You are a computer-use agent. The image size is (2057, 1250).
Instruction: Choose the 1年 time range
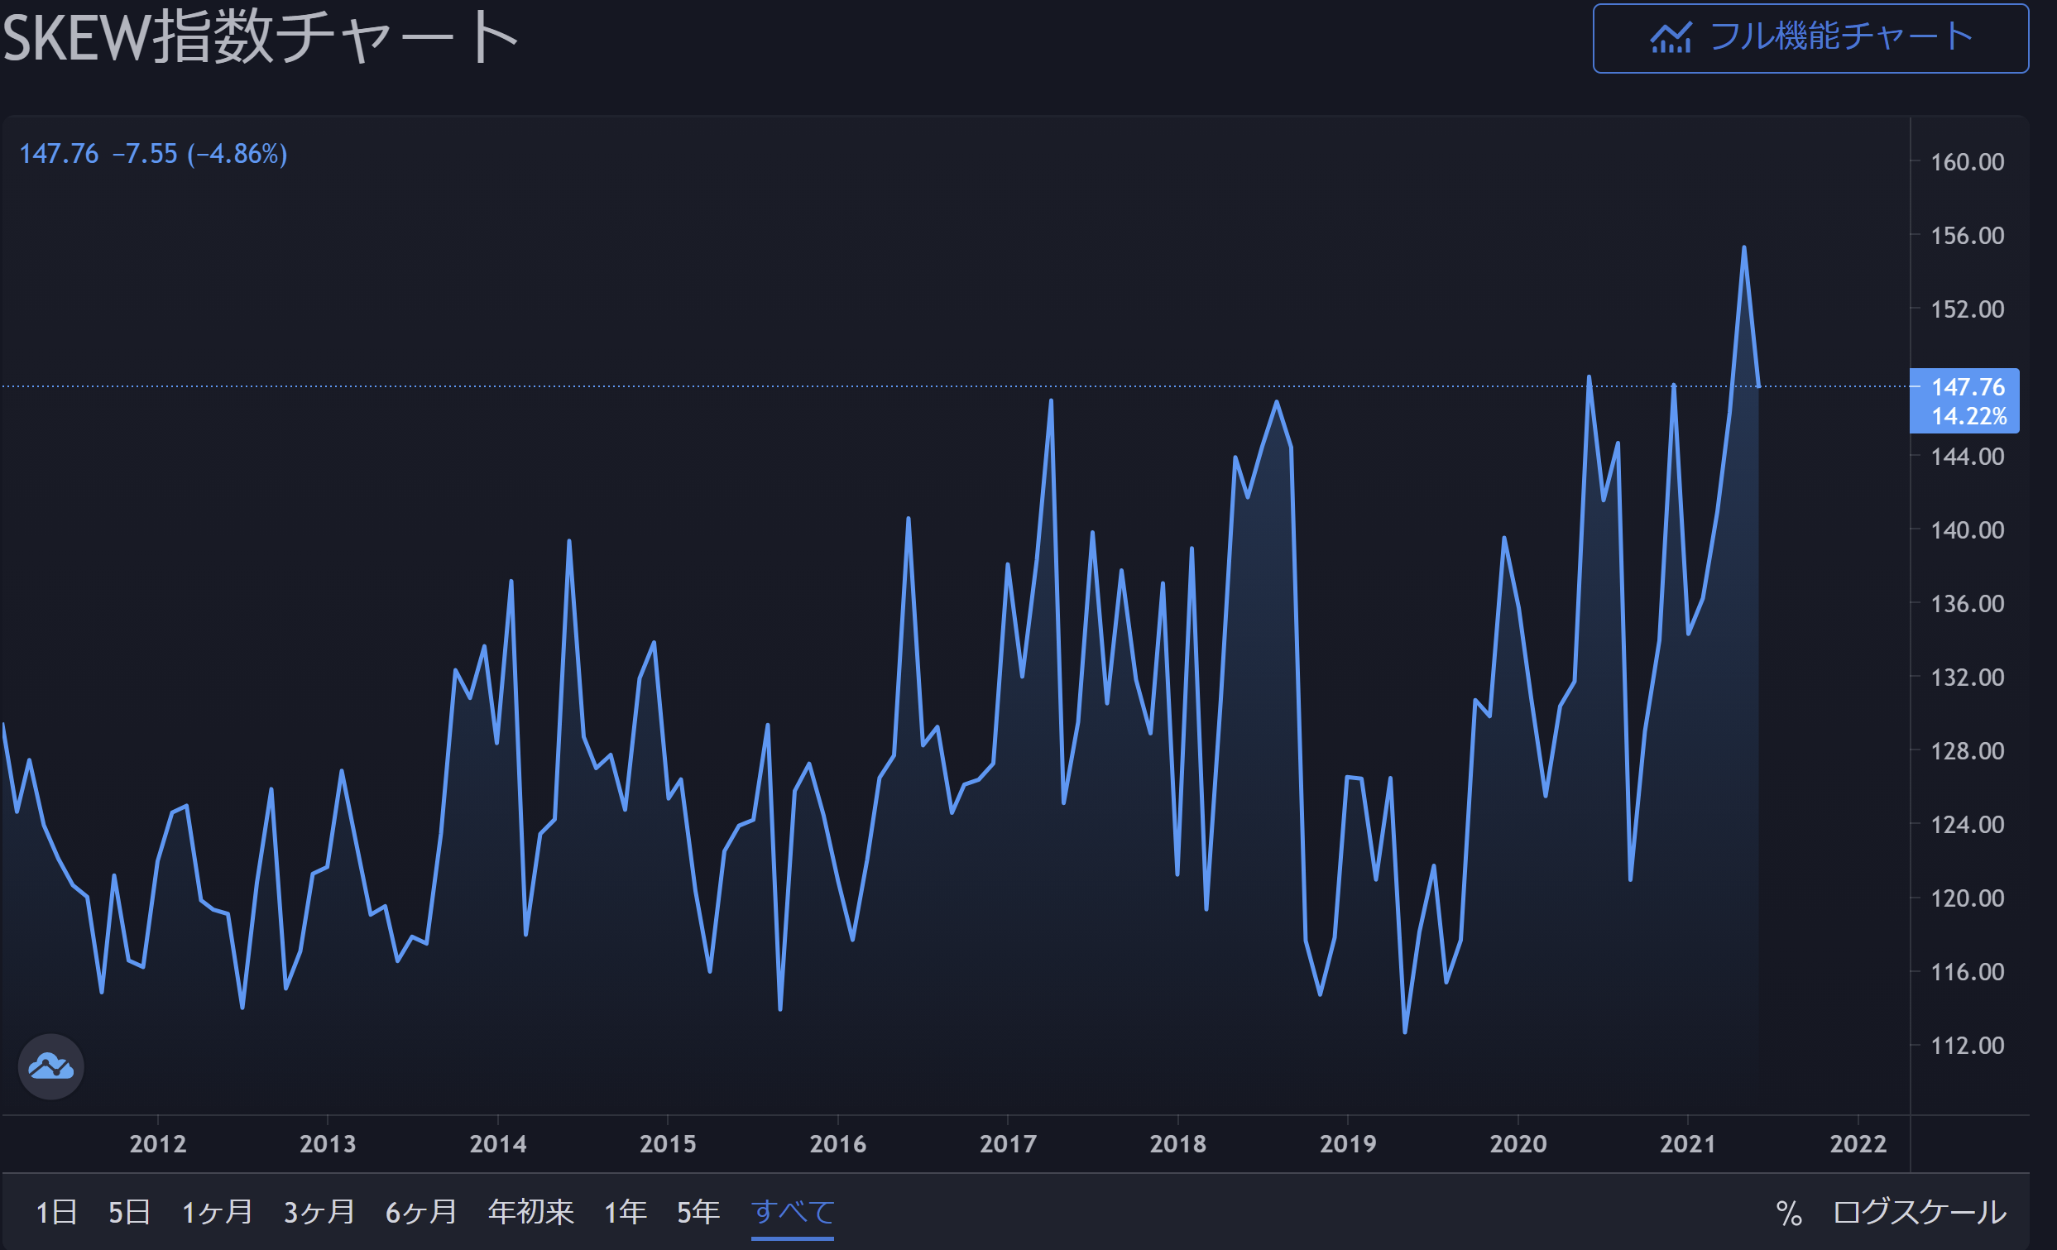[x=626, y=1212]
